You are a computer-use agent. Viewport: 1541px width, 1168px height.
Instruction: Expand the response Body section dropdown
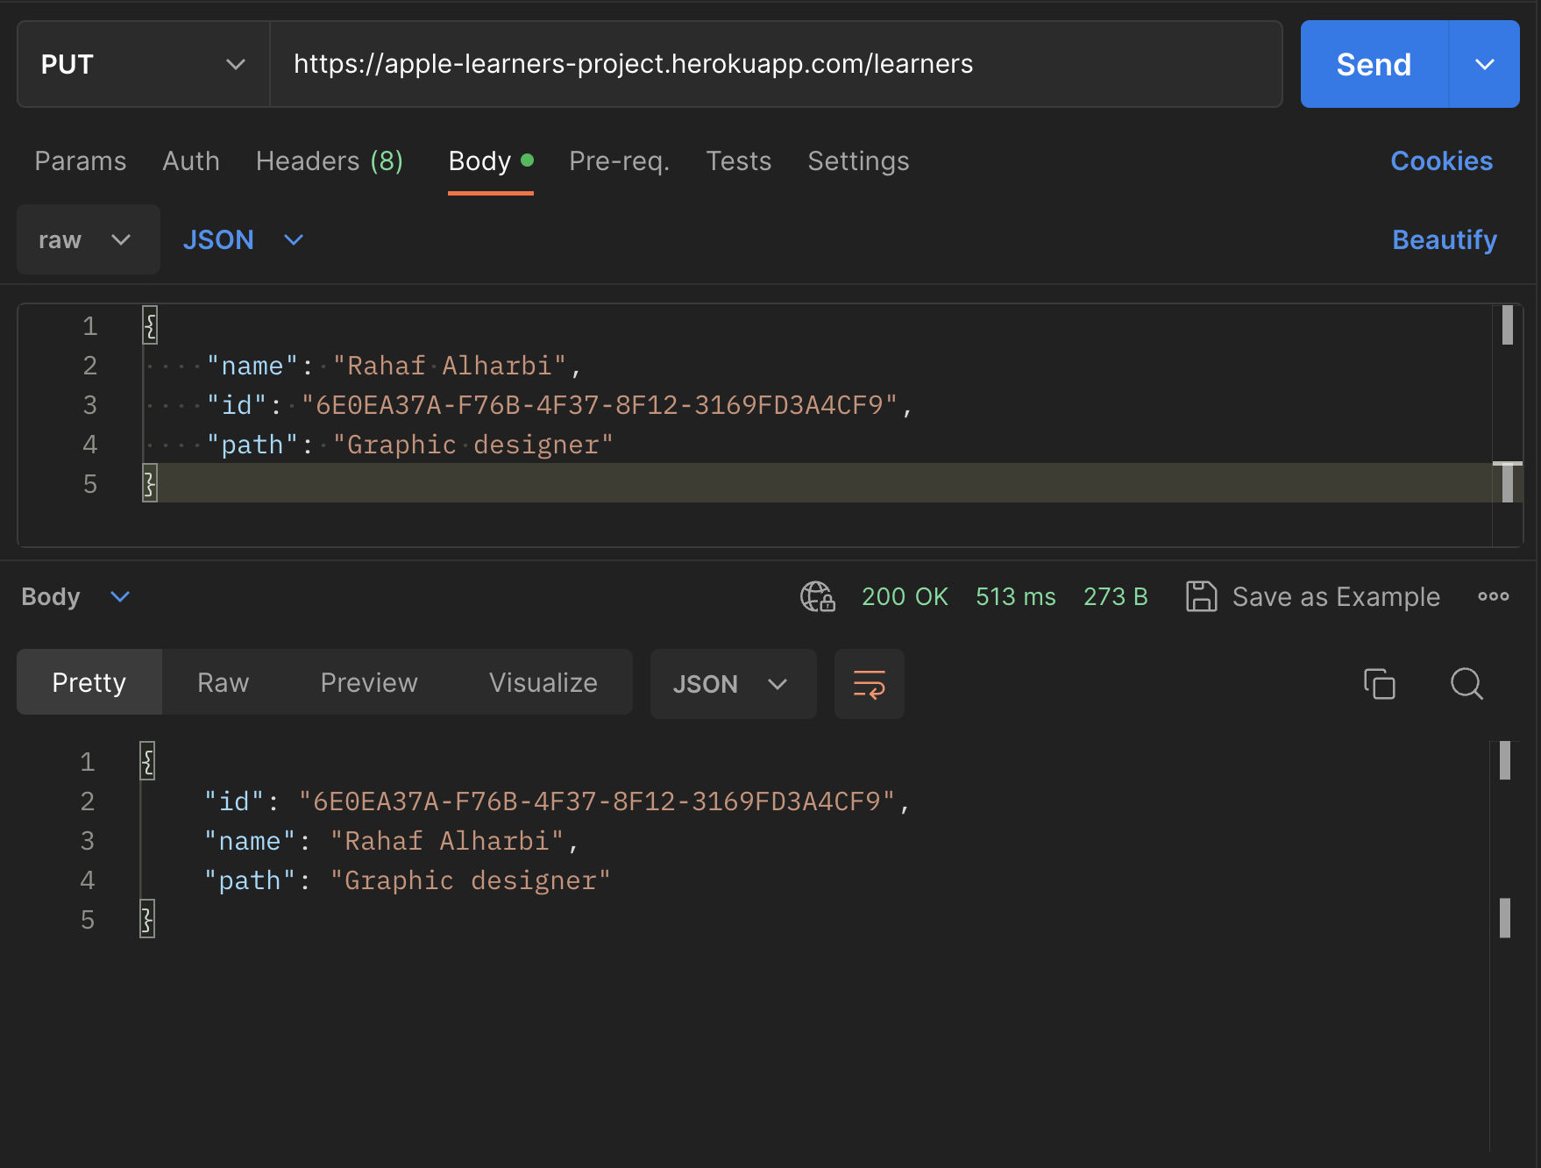(76, 596)
